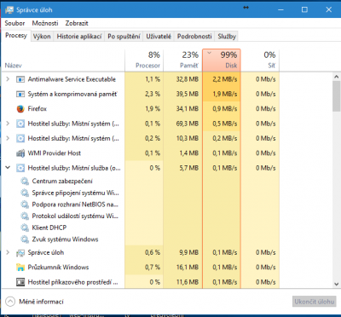Select the Firefox process icon
The height and width of the screenshot is (317, 341).
coord(20,109)
